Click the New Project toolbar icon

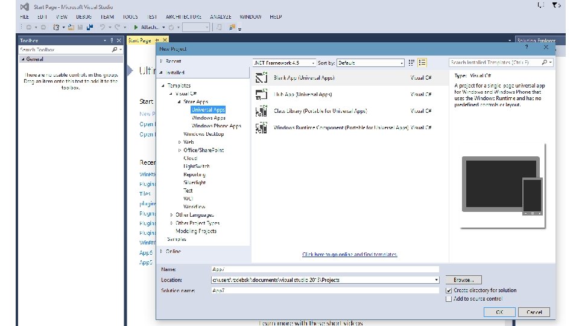56,27
